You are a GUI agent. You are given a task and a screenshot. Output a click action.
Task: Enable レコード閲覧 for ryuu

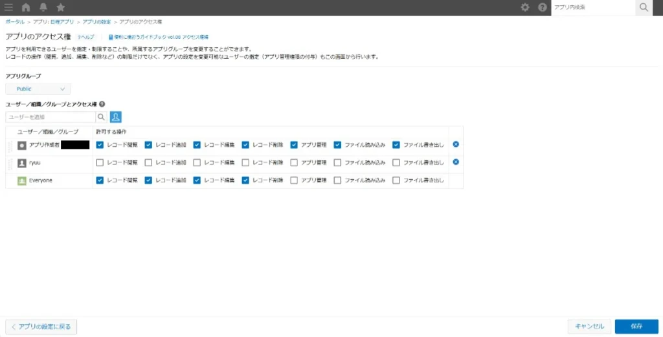[x=100, y=162]
